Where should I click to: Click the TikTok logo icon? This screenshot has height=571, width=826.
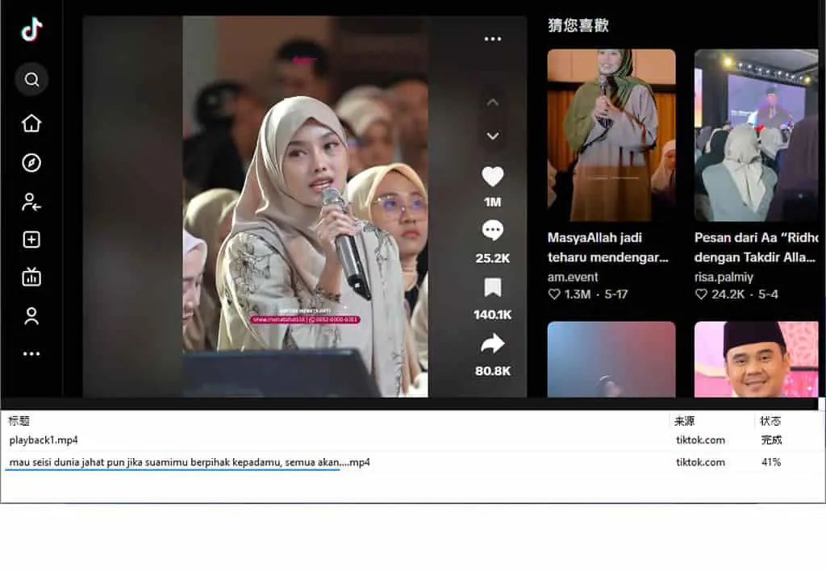pyautogui.click(x=31, y=29)
